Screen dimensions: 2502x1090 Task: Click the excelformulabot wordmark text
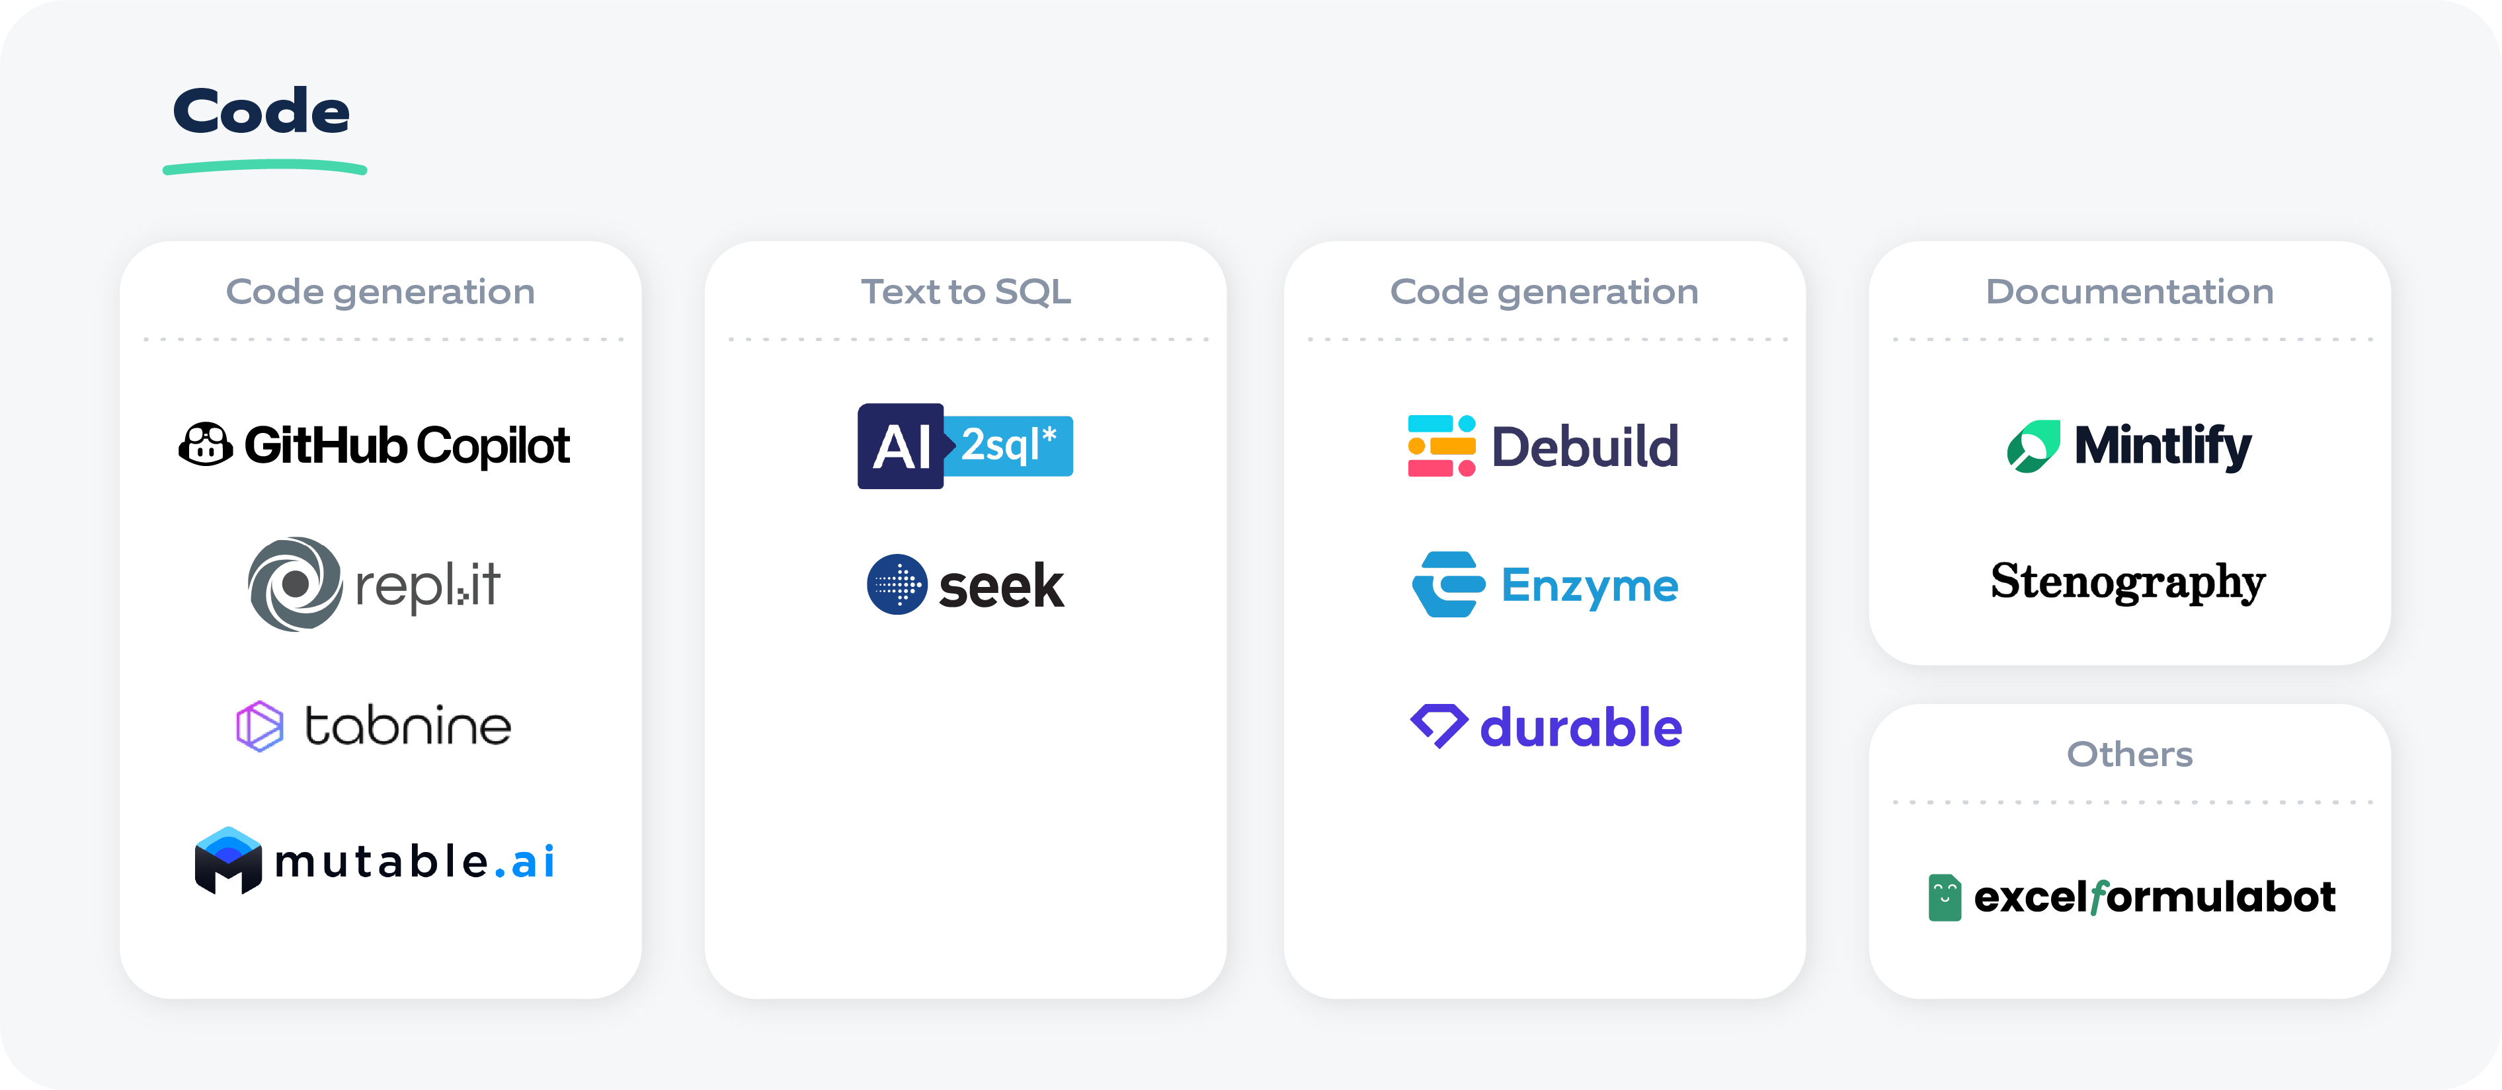[x=2154, y=897]
